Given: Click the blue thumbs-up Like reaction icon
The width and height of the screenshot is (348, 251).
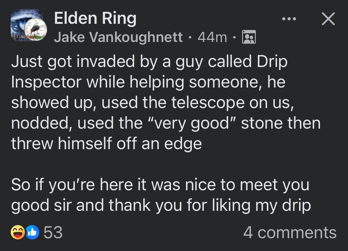Looking at the screenshot, I should (x=32, y=233).
